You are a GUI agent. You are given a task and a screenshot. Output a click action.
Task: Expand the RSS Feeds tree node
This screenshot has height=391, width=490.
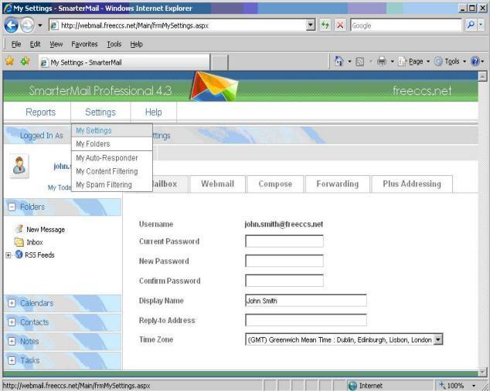(x=9, y=255)
